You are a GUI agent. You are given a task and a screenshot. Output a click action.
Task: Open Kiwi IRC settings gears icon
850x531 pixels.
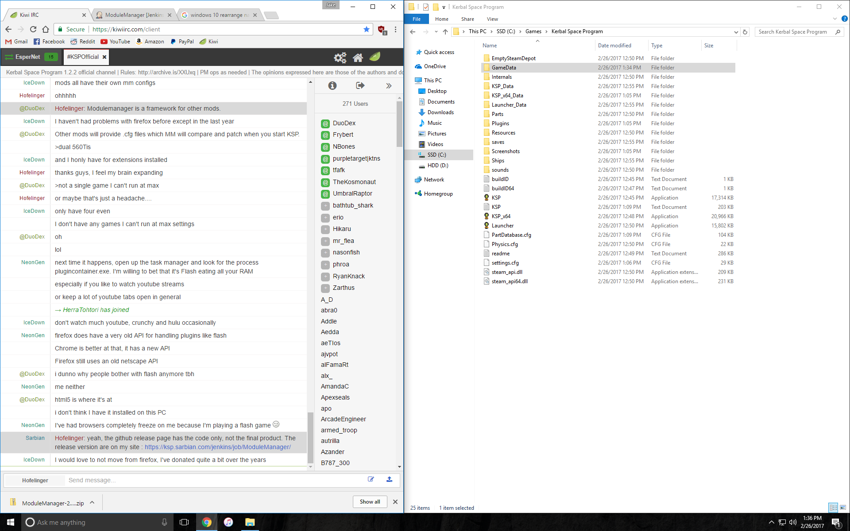click(340, 58)
